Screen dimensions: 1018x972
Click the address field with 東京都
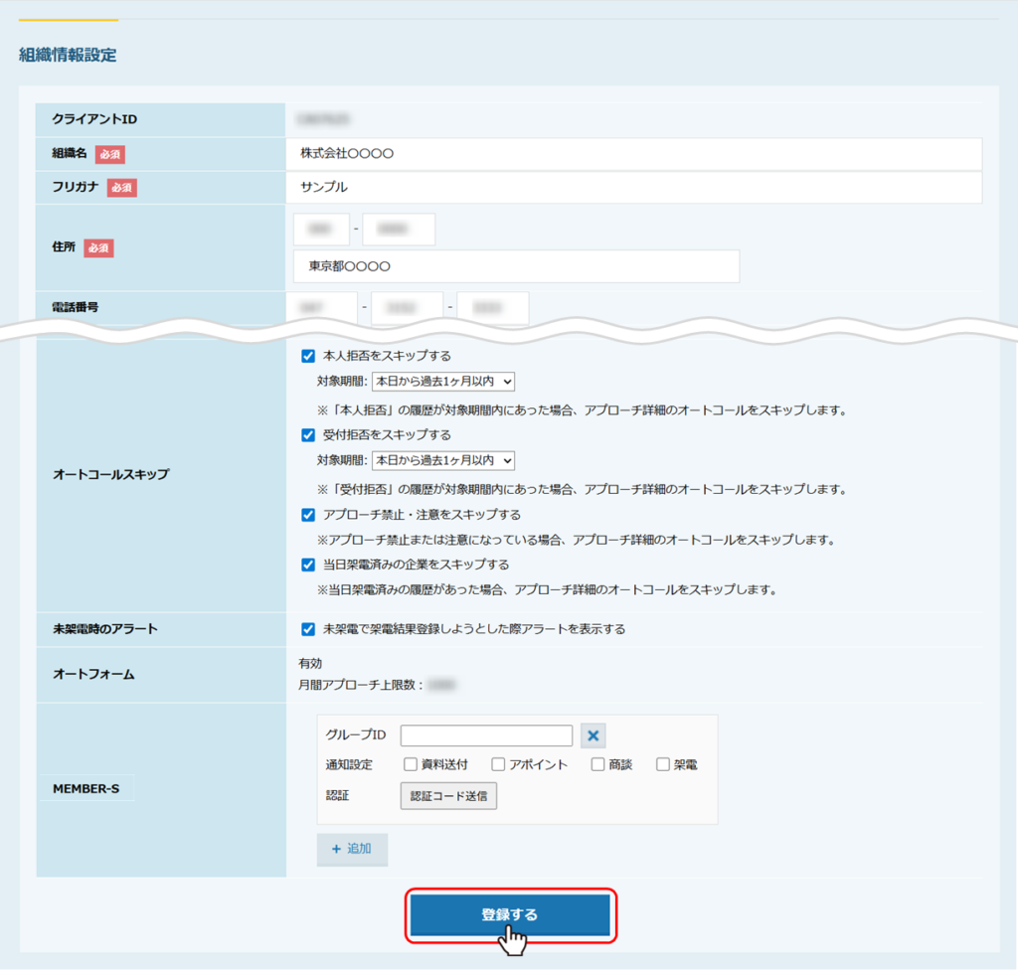click(517, 266)
